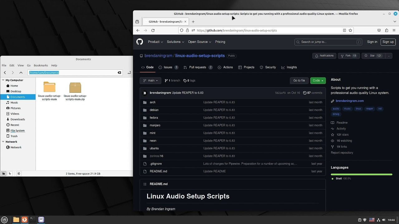Open Firefox hamburger application menu
The image size is (399, 224).
coord(394,30)
